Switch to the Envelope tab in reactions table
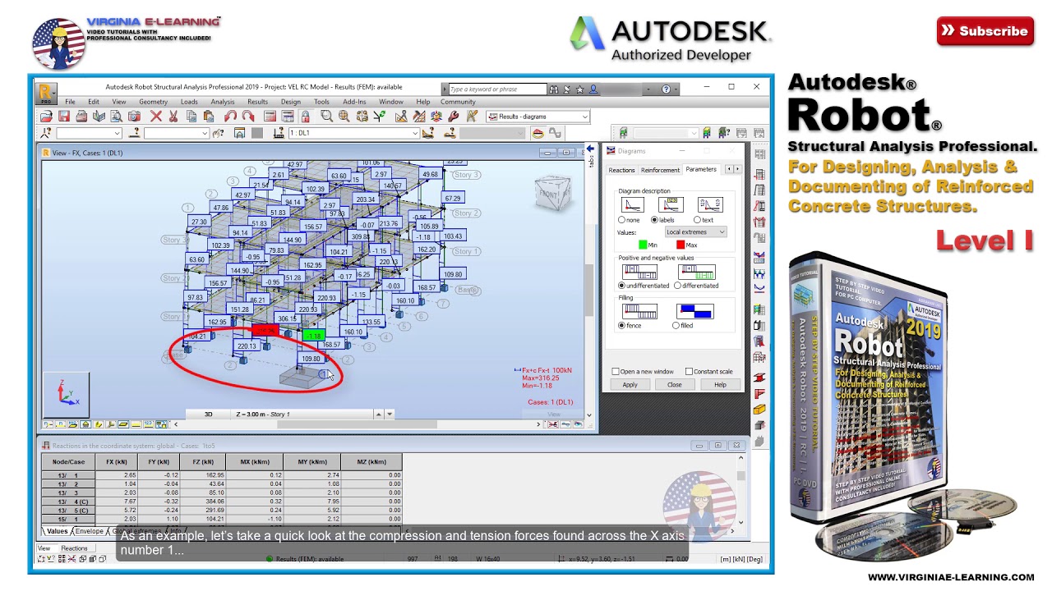This screenshot has width=1052, height=591. (90, 531)
